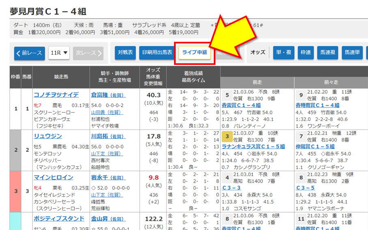Screen dimensions: 368x230
Task: Open the 対戦表 matchup table
Action: (x=125, y=52)
